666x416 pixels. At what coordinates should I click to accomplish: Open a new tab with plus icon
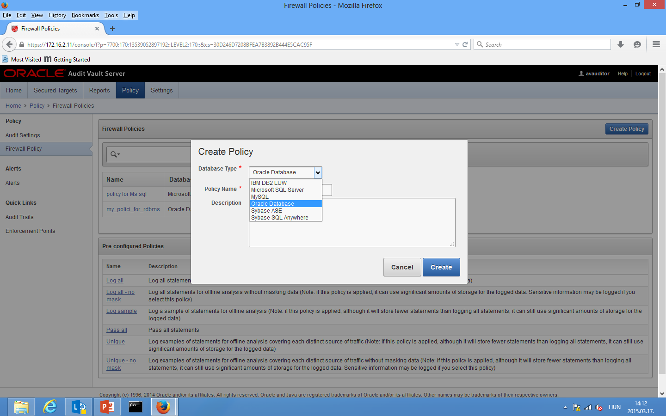pyautogui.click(x=112, y=29)
